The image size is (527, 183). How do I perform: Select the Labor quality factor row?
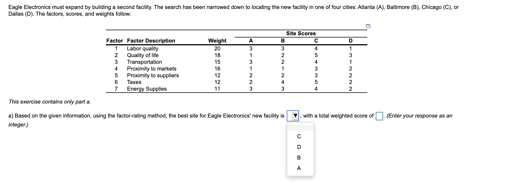[x=142, y=48]
